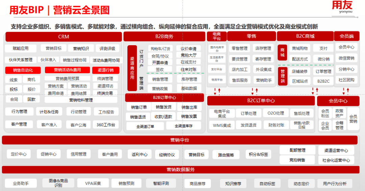The width and height of the screenshot is (365, 191).
Task: Click the 全渠道订单 box
Action: coord(145,127)
